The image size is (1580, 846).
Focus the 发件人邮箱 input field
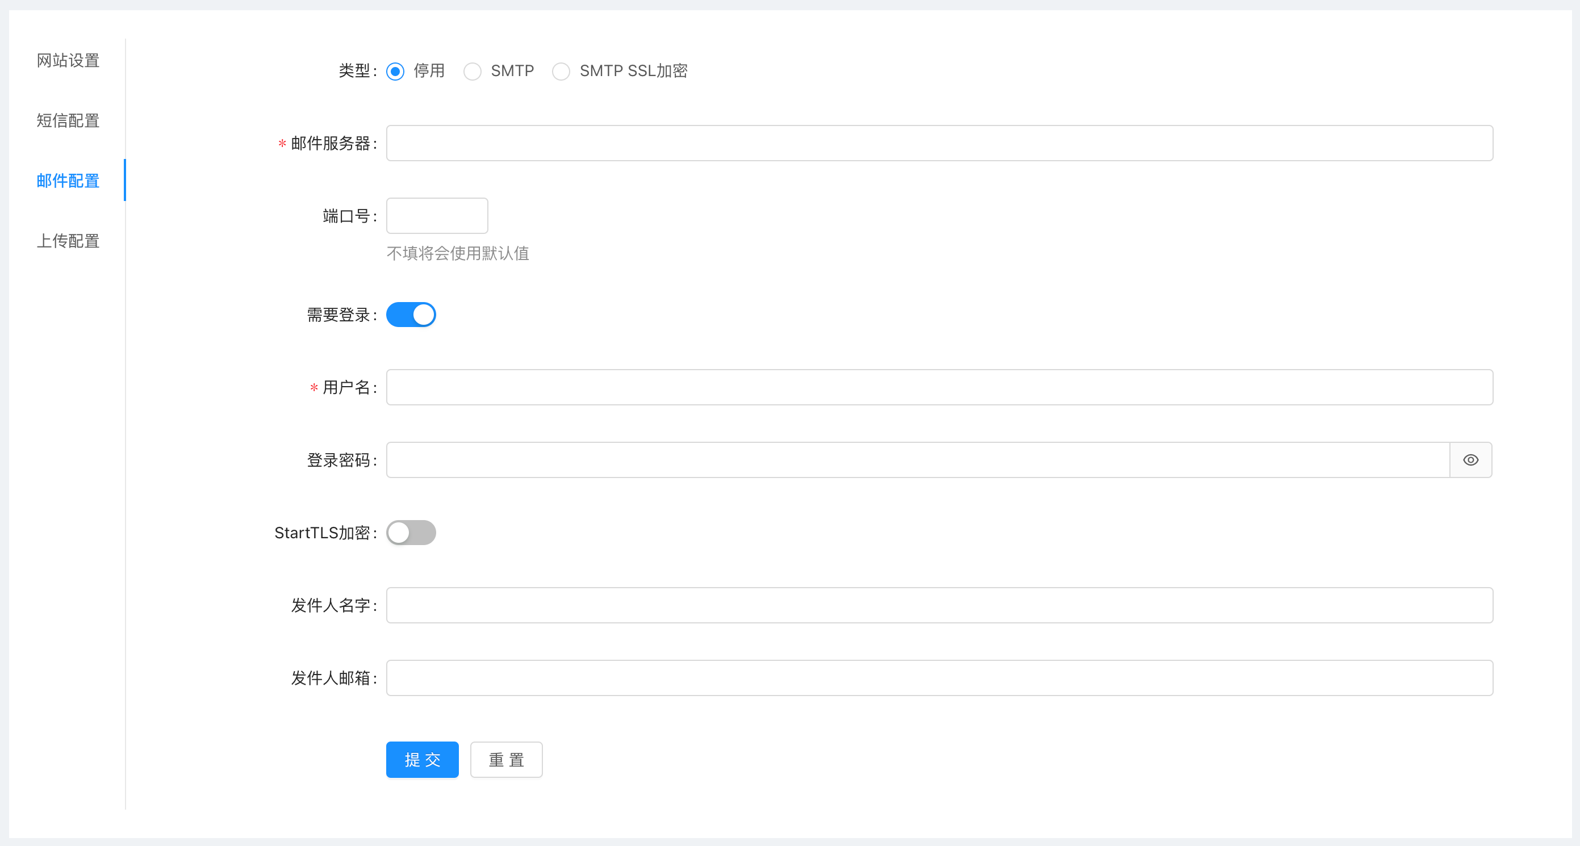click(940, 677)
